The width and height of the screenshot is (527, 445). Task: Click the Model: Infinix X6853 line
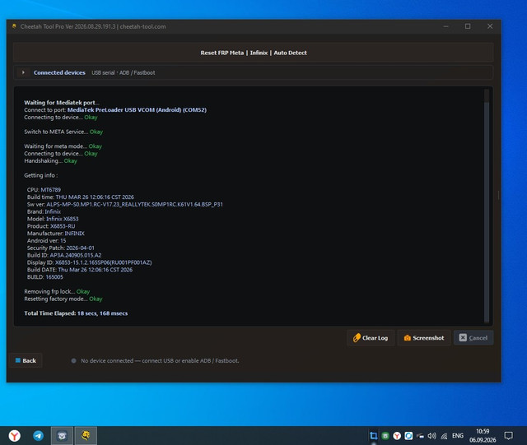[53, 219]
